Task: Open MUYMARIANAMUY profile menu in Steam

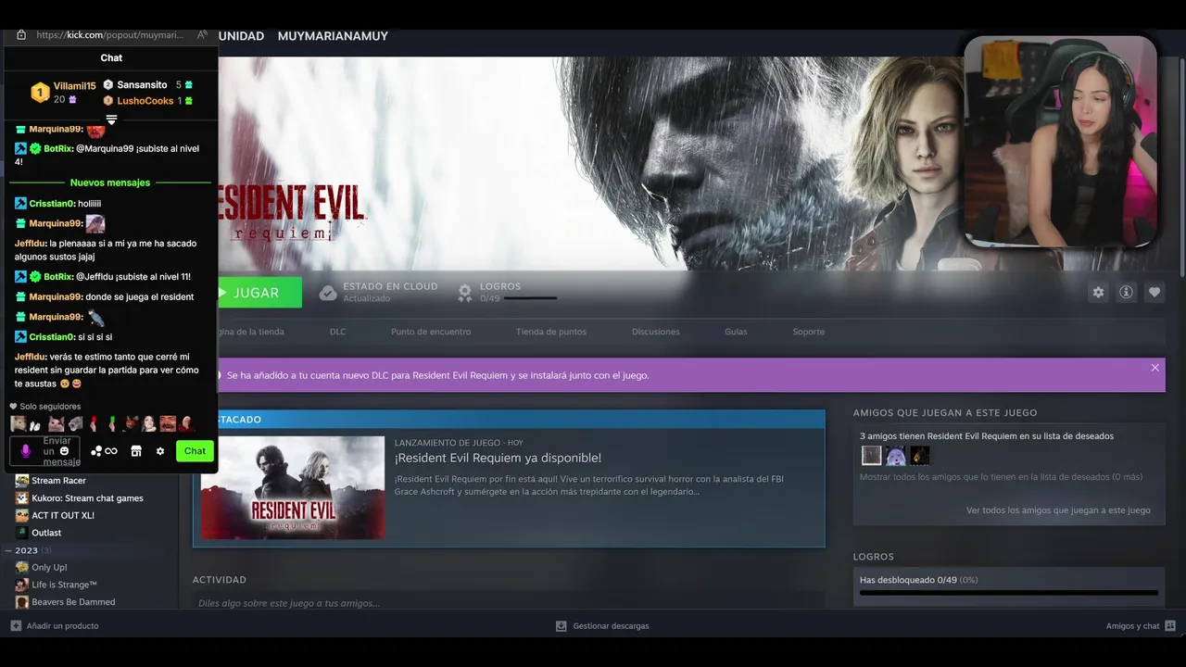Action: point(333,36)
